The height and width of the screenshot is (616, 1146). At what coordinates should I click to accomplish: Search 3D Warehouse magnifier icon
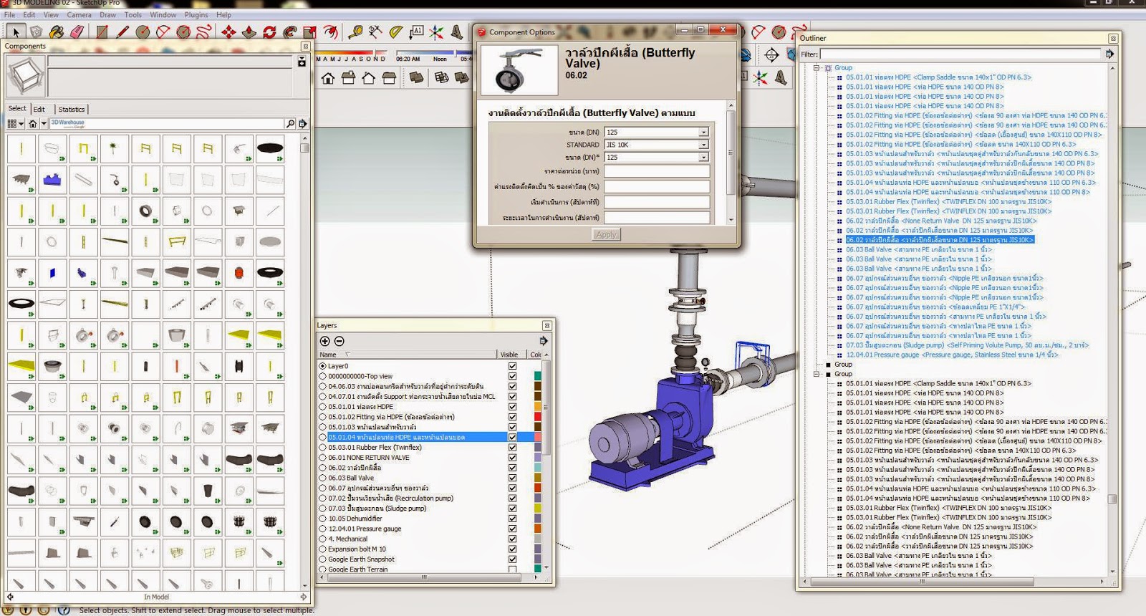click(290, 123)
